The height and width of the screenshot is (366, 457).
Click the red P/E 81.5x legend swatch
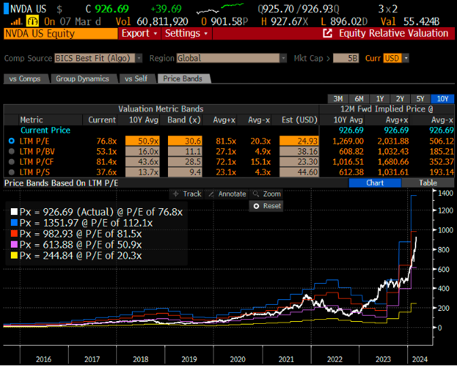coord(14,233)
